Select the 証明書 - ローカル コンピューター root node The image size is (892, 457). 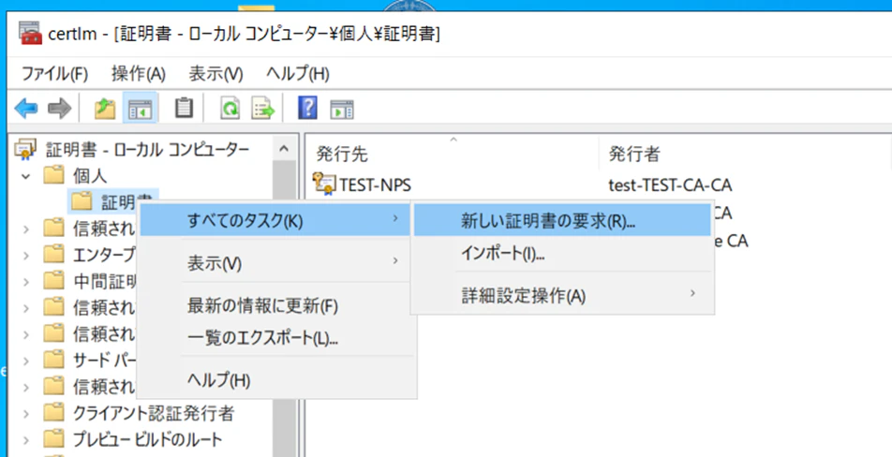point(147,150)
